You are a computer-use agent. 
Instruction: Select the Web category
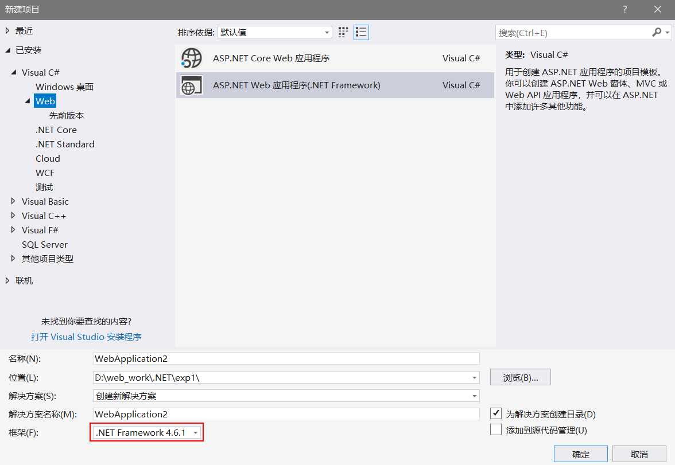[x=45, y=101]
